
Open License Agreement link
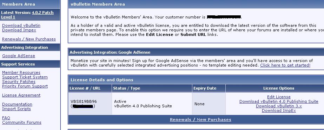tap(21, 95)
